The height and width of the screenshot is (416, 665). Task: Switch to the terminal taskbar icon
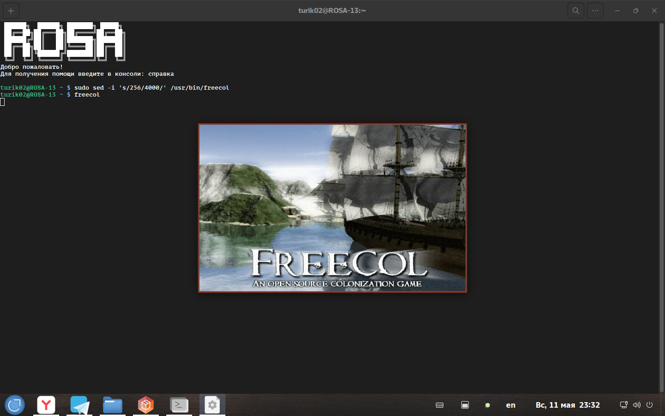coord(179,405)
